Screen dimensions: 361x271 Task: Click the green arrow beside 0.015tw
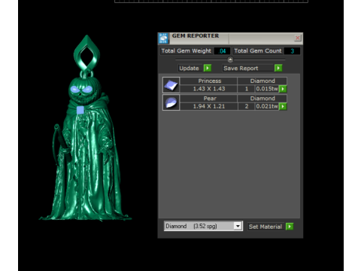click(x=283, y=89)
